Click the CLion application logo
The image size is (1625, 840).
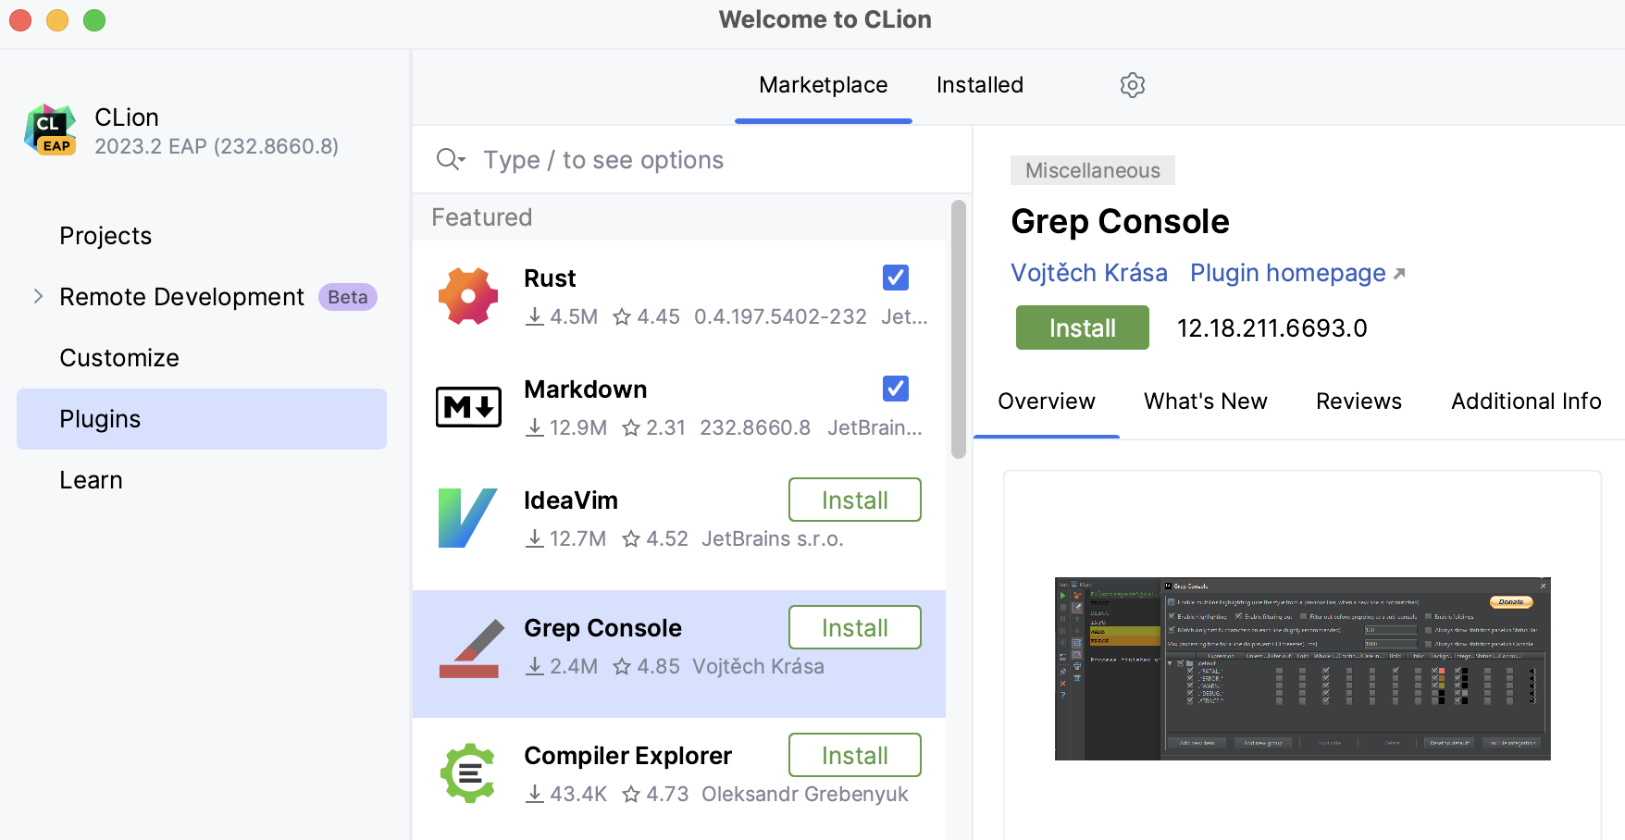49,130
